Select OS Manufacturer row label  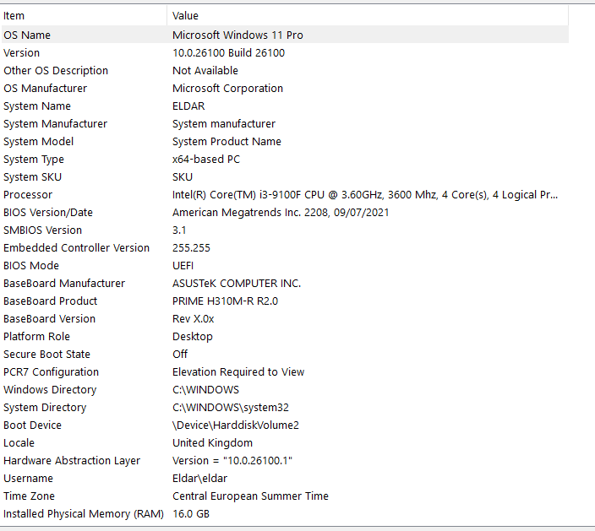[x=45, y=89]
